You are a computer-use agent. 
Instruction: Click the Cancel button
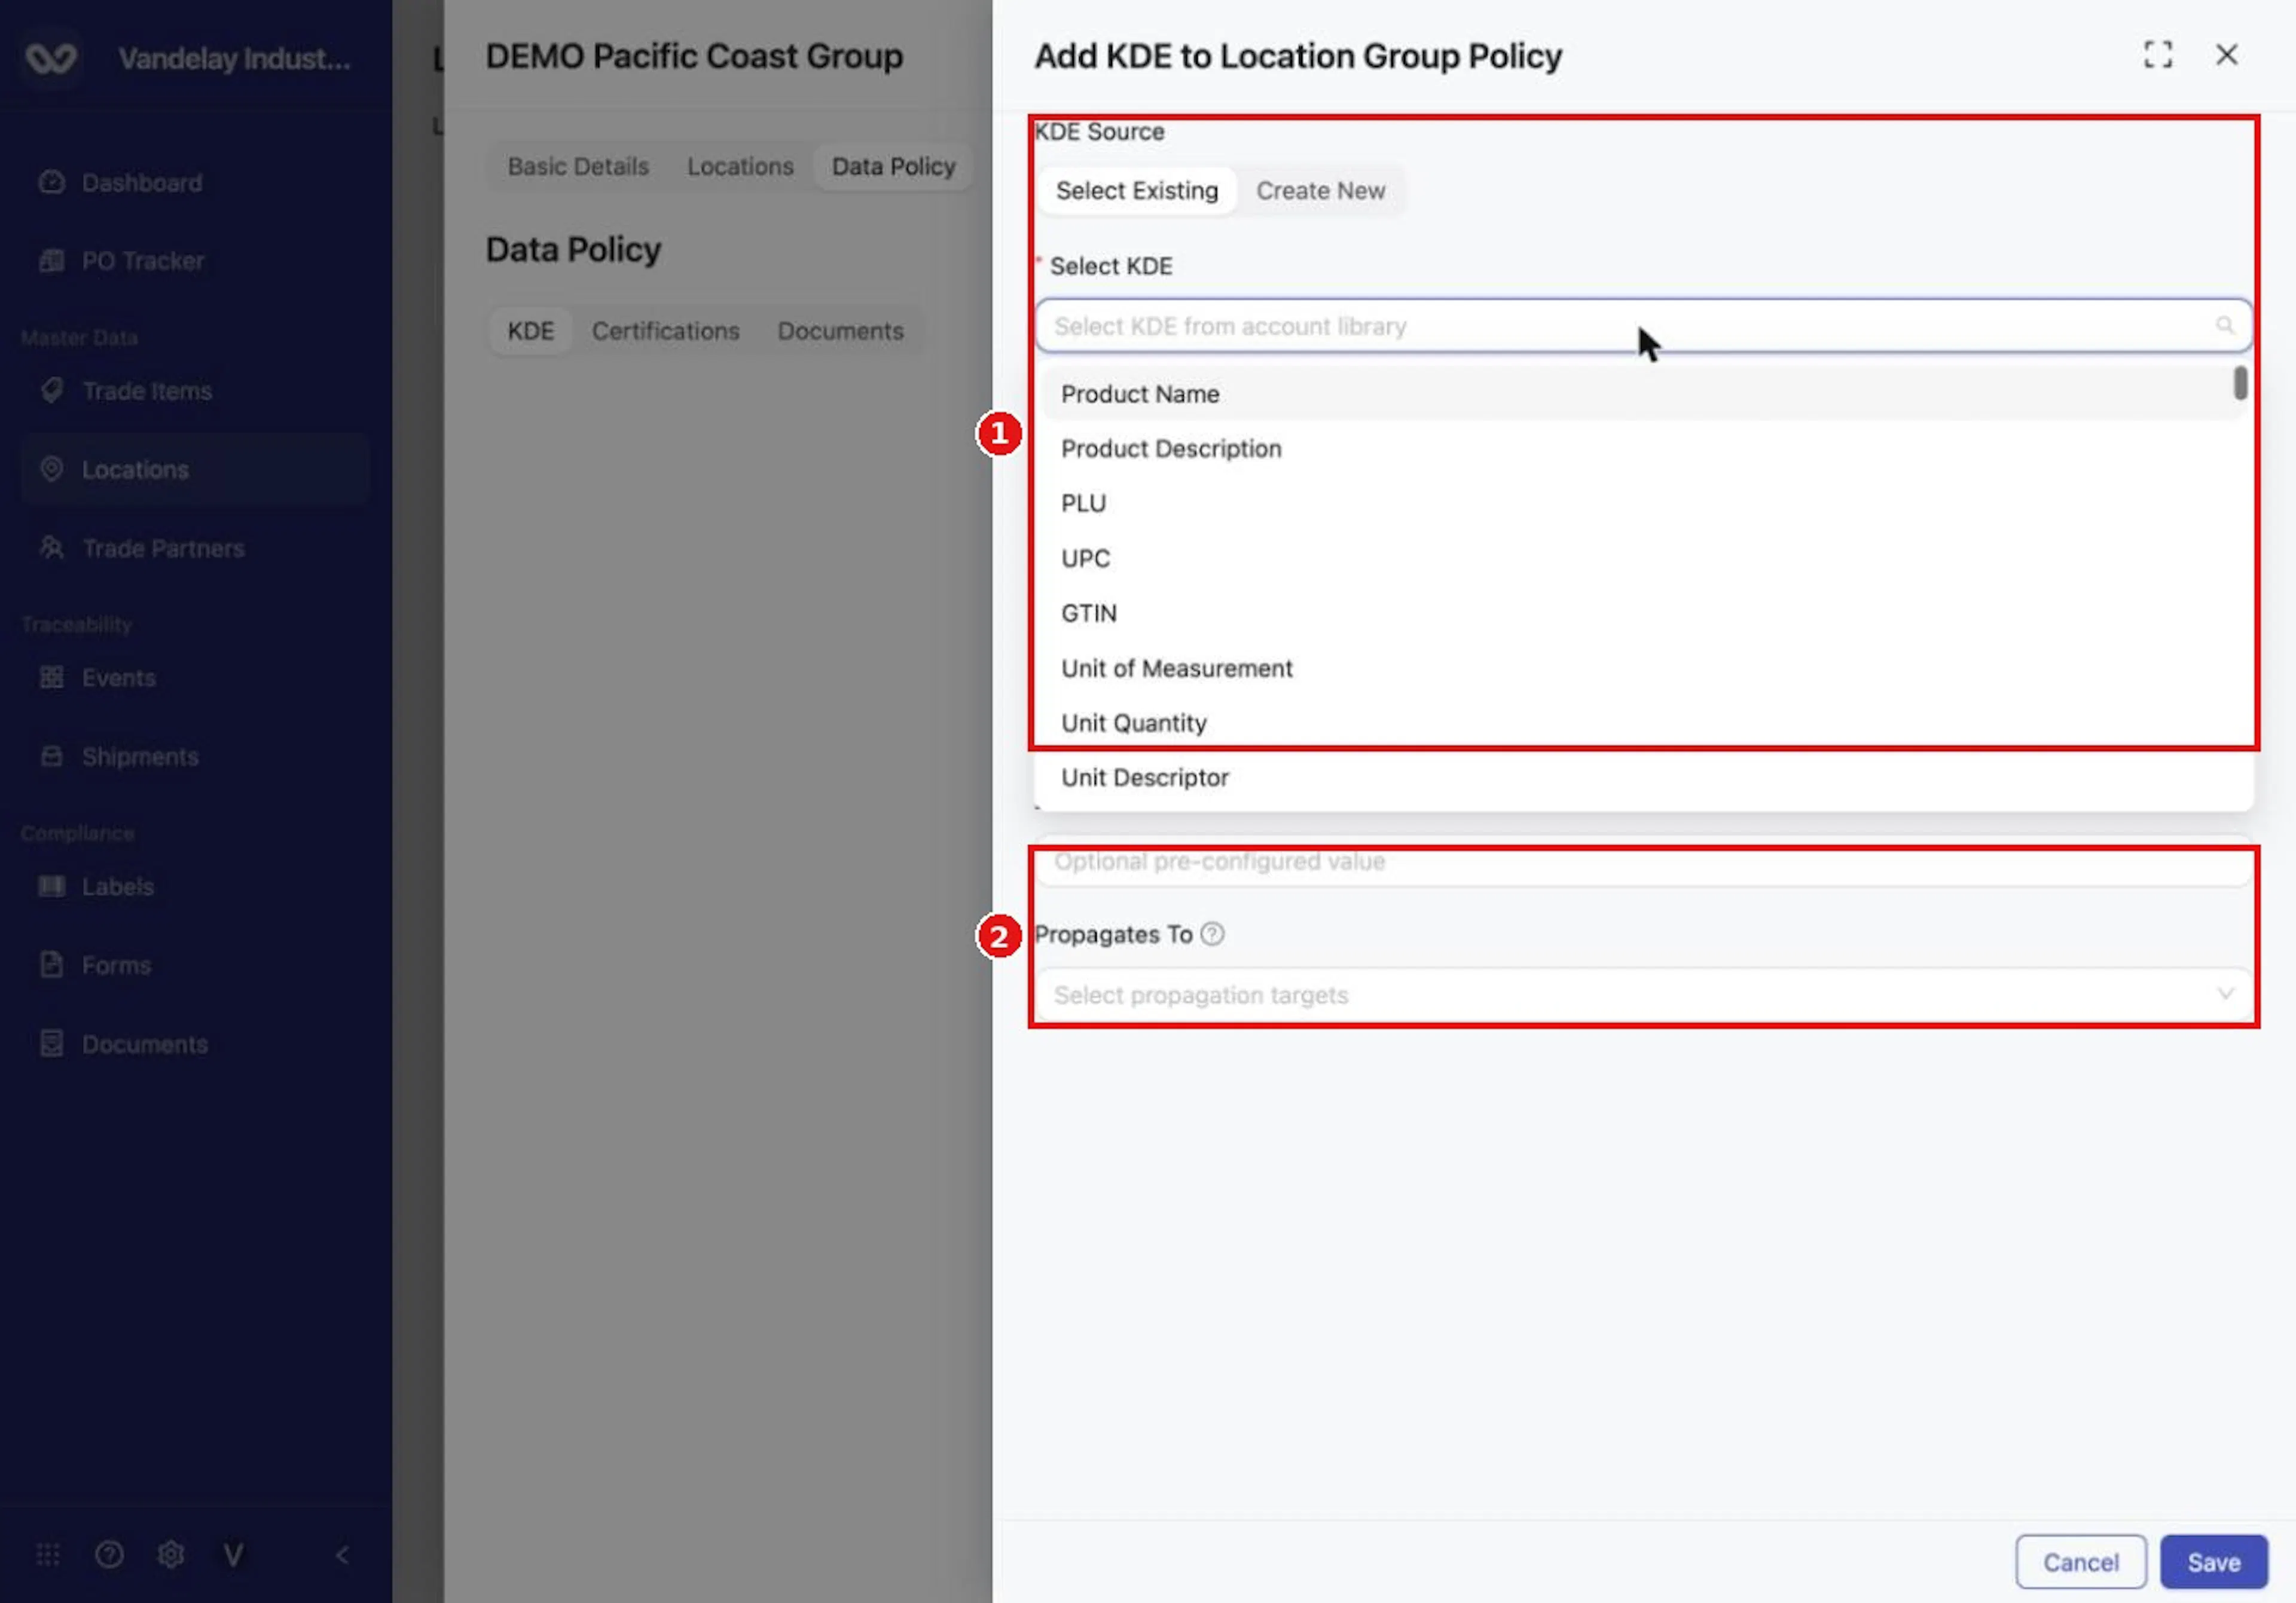tap(2080, 1561)
